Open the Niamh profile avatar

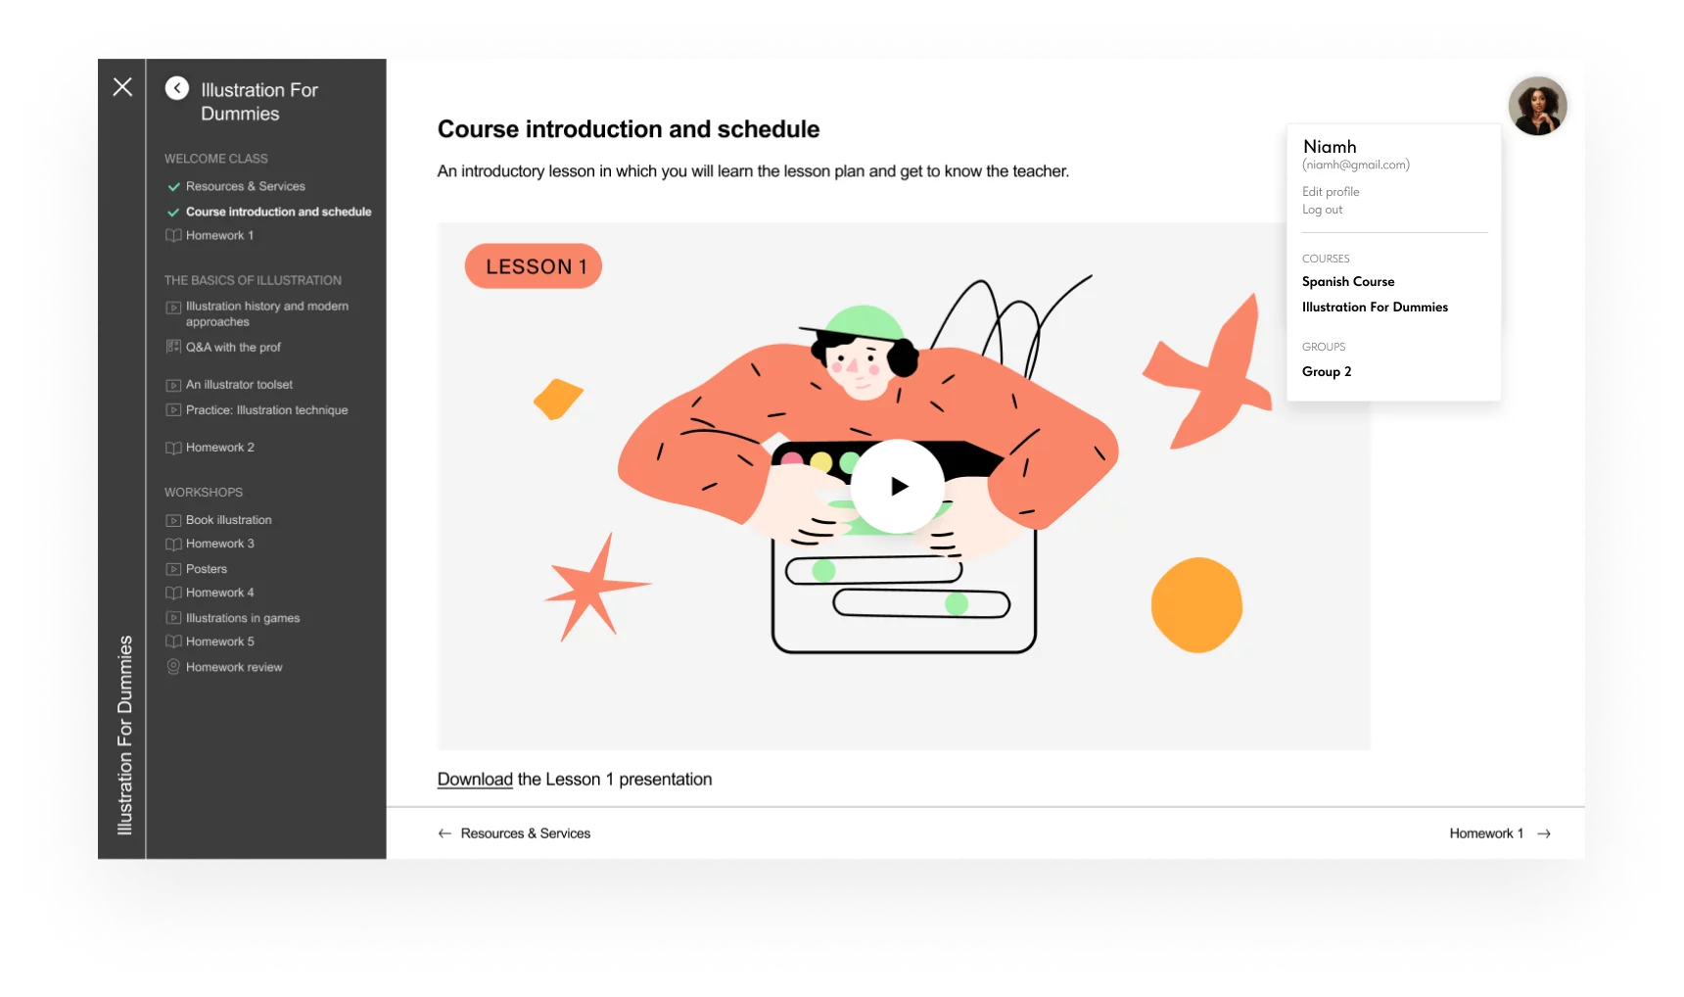click(x=1537, y=106)
